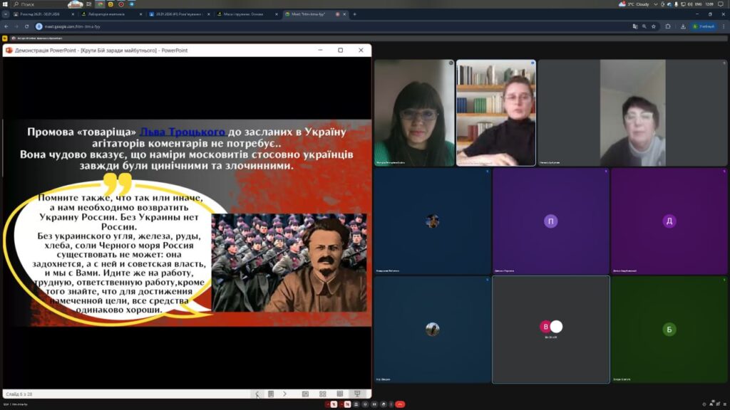
Task: Open slide show menu icon between arrows
Action: point(271,394)
